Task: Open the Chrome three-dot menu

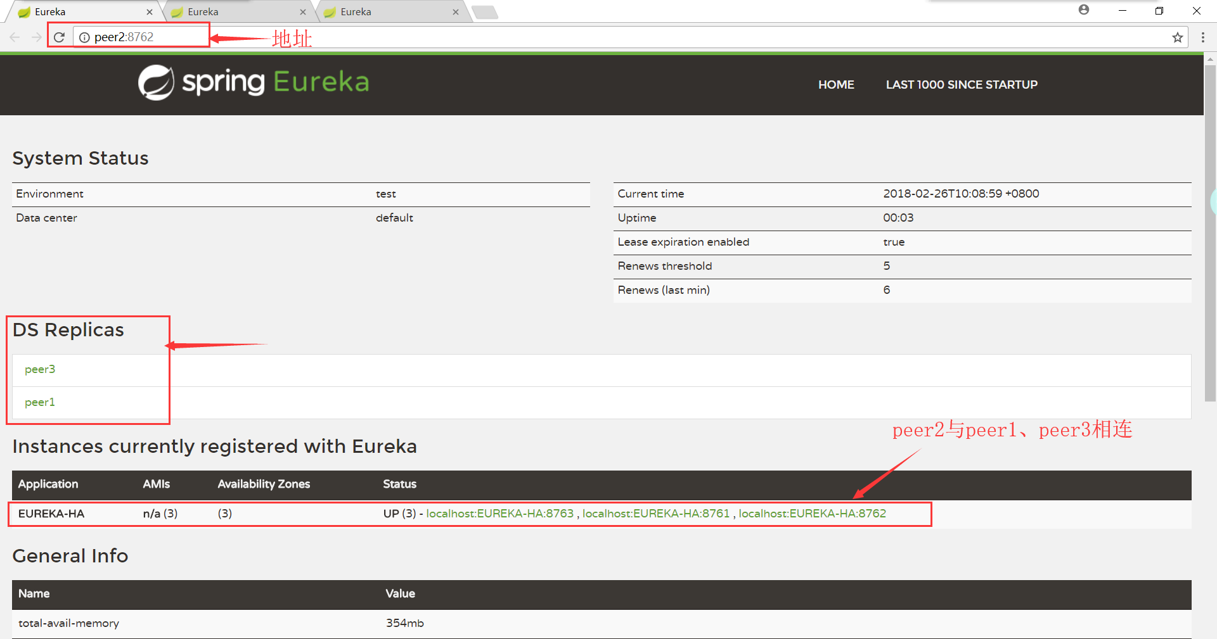Action: (x=1202, y=37)
